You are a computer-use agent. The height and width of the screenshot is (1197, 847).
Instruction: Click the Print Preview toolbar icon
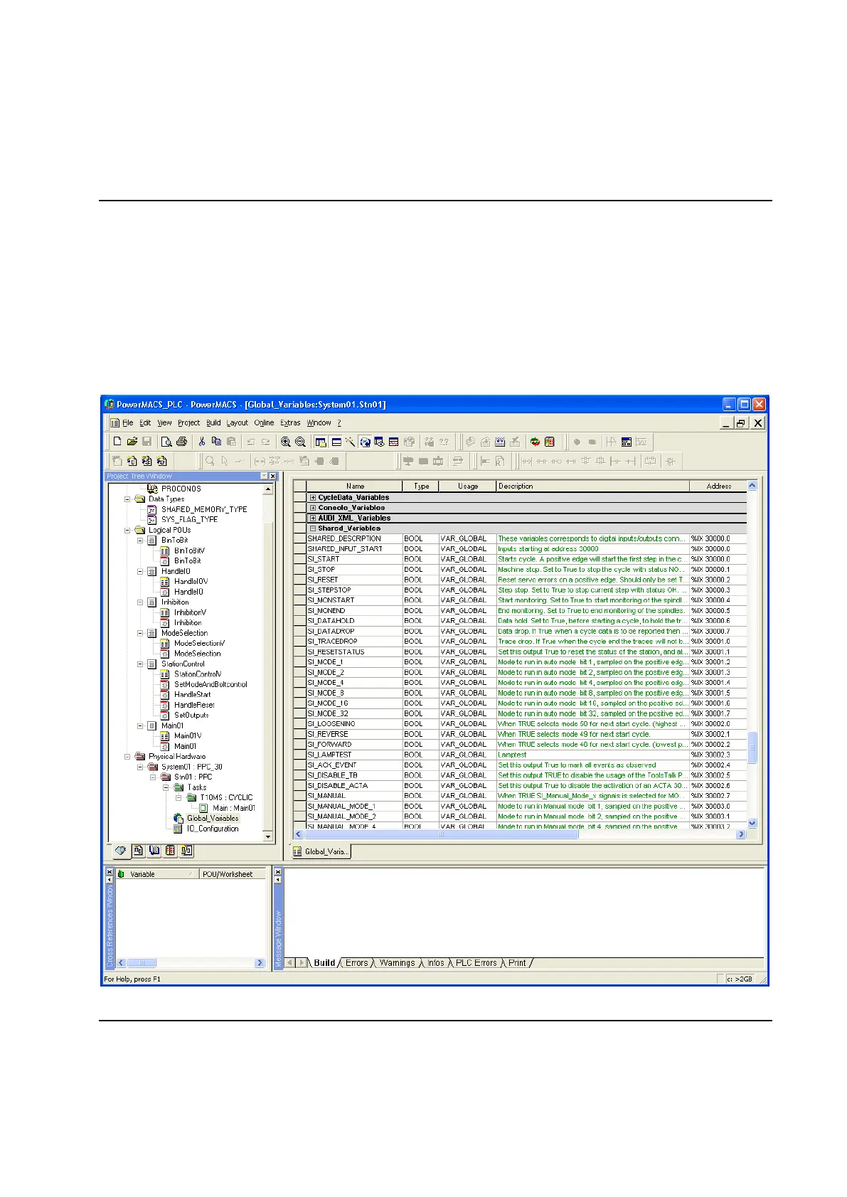pos(166,442)
